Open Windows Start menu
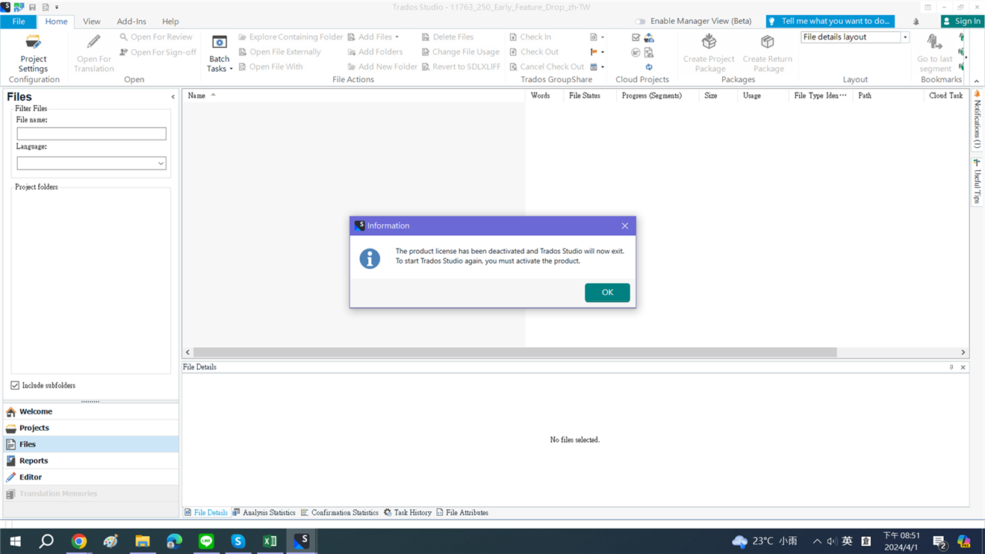This screenshot has width=985, height=554. 15,541
